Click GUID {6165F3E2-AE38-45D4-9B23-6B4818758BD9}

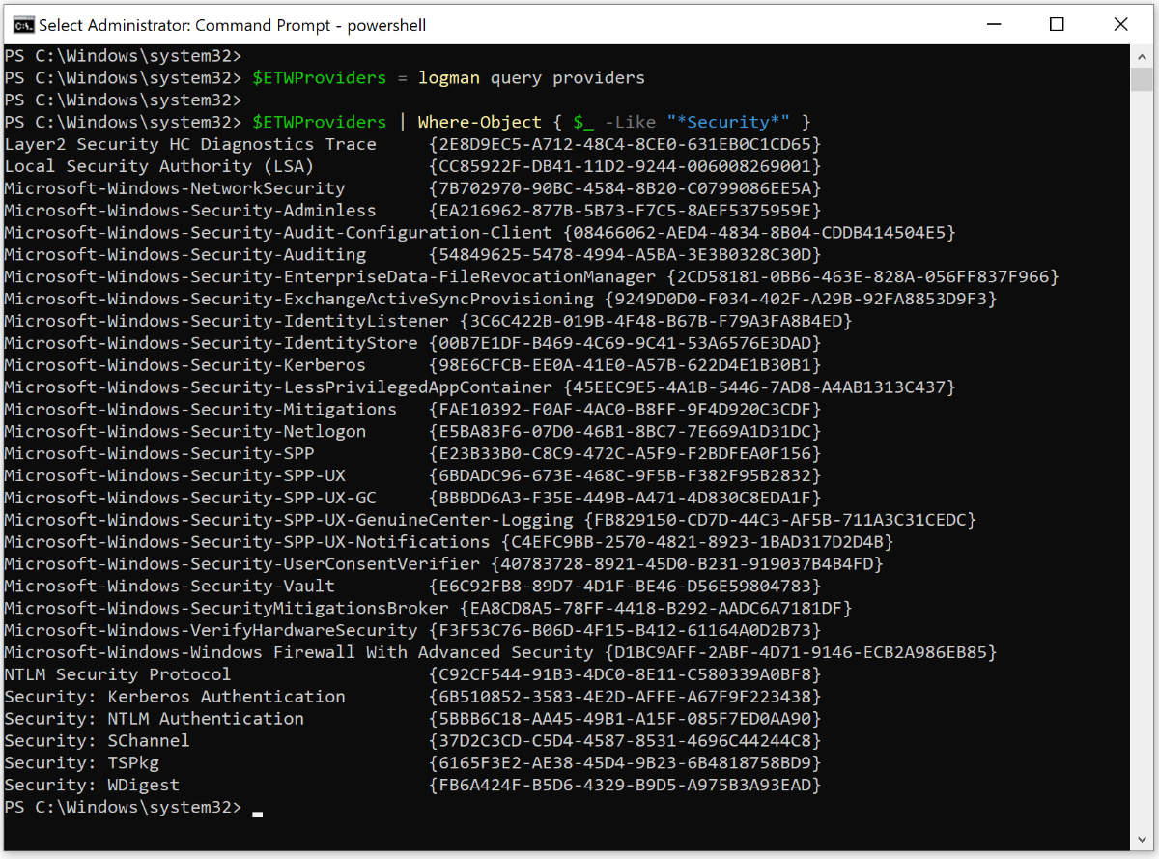[625, 763]
